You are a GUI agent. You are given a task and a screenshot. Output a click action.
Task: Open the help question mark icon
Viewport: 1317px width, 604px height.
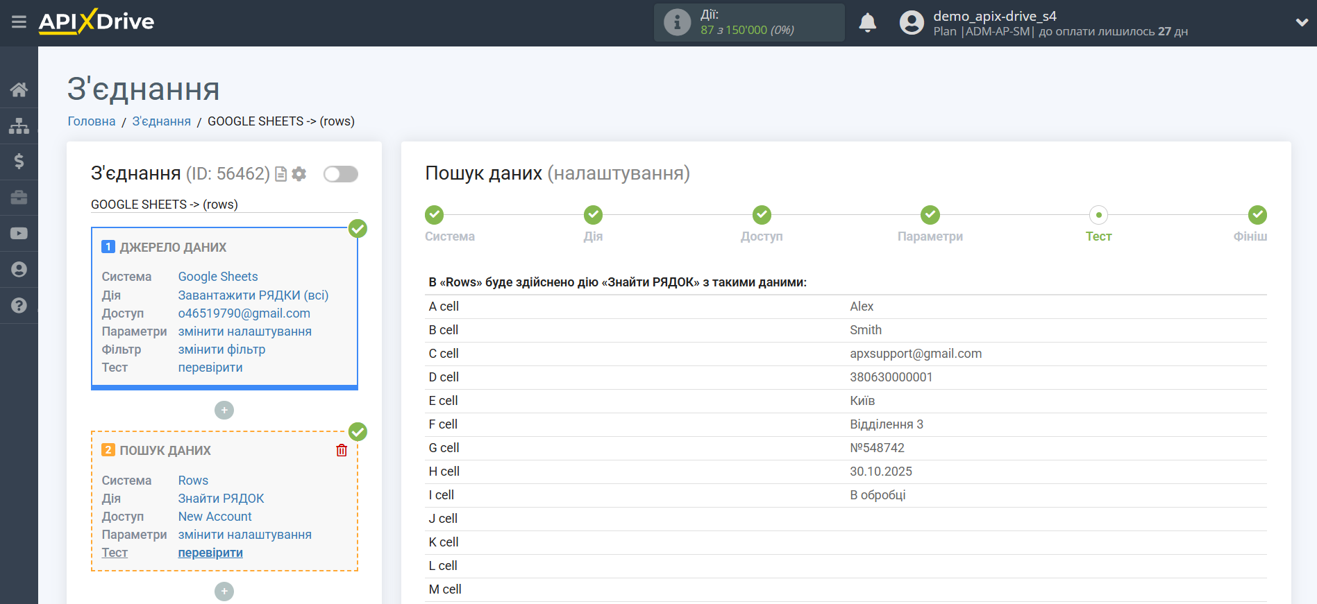pyautogui.click(x=19, y=306)
